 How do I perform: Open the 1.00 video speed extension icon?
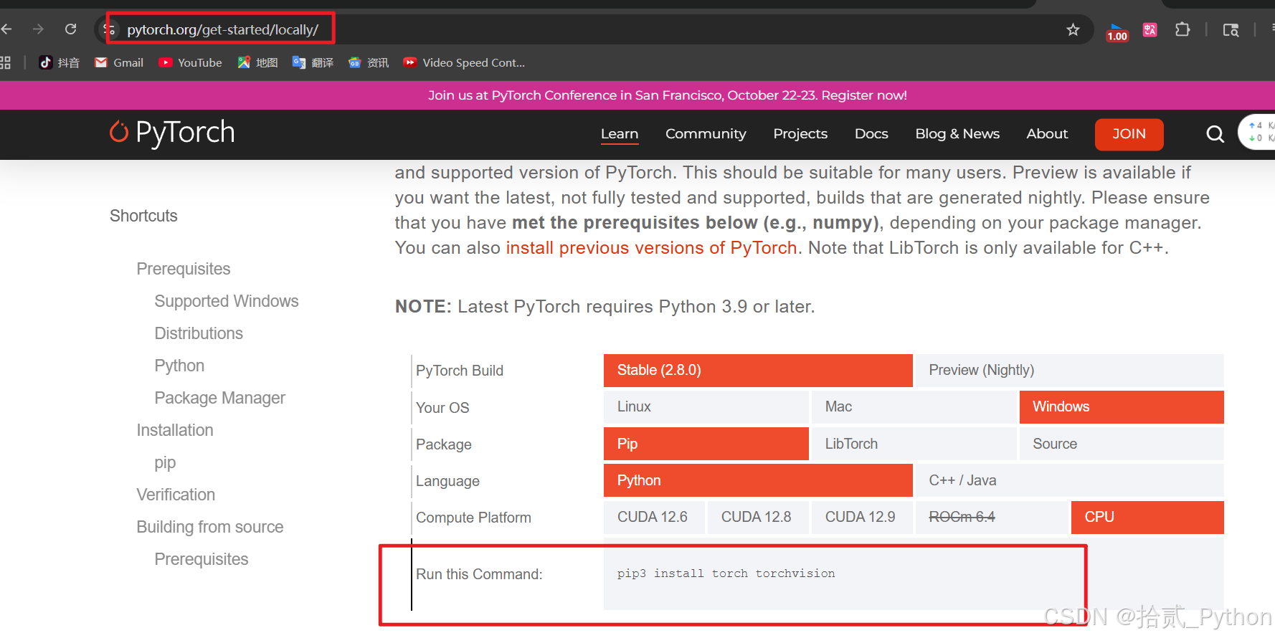click(1117, 32)
